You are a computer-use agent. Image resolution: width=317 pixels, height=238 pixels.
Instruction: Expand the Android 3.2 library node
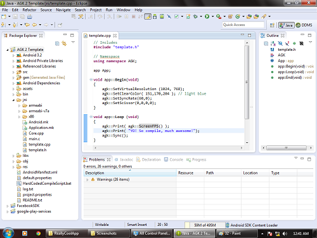(13, 55)
